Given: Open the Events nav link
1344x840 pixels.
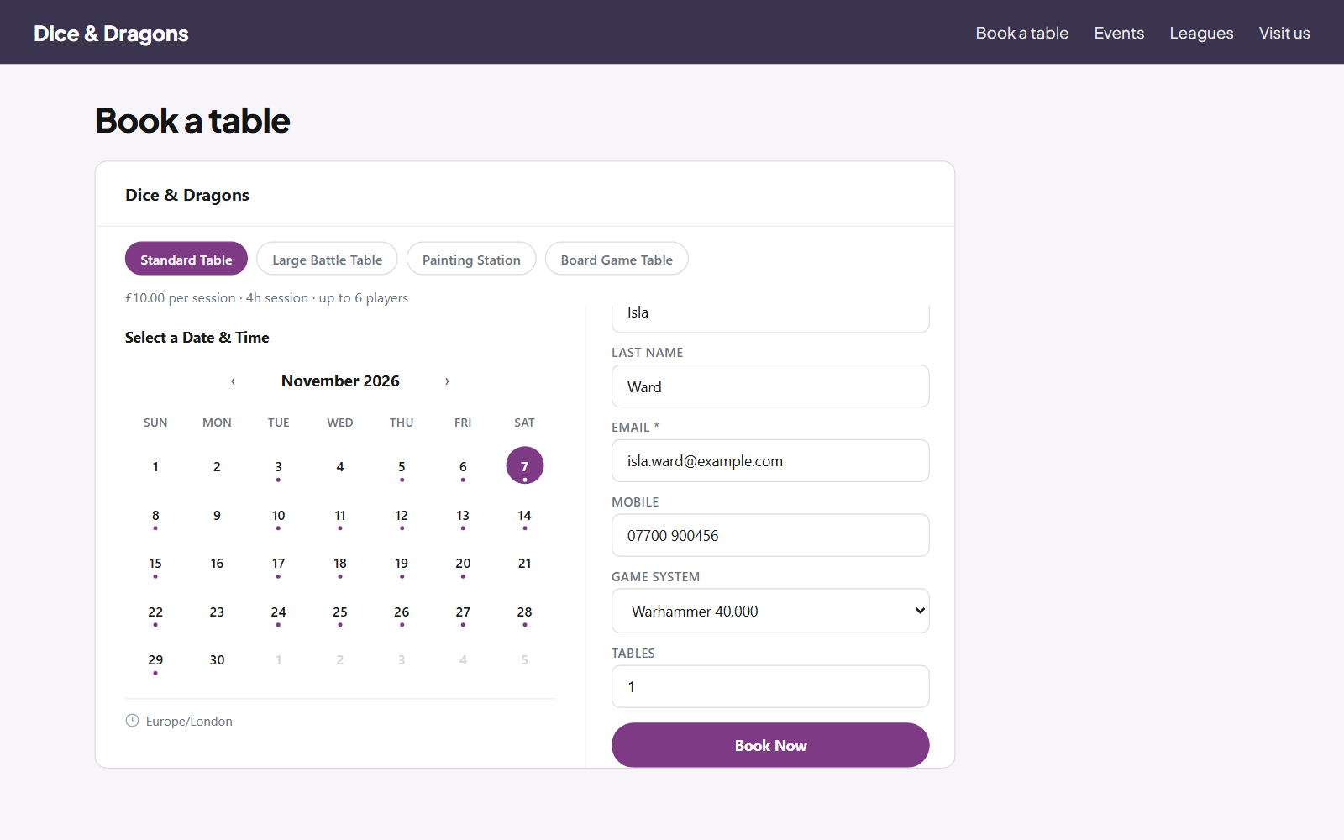Looking at the screenshot, I should pos(1119,33).
